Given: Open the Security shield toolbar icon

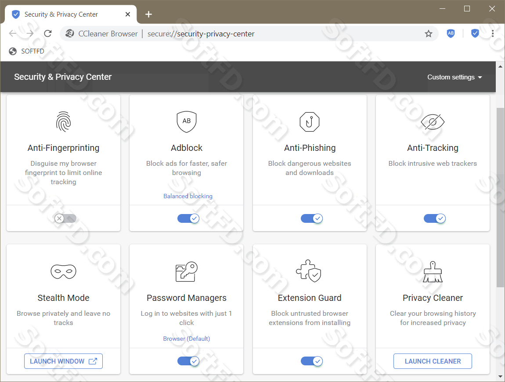Looking at the screenshot, I should click(475, 33).
